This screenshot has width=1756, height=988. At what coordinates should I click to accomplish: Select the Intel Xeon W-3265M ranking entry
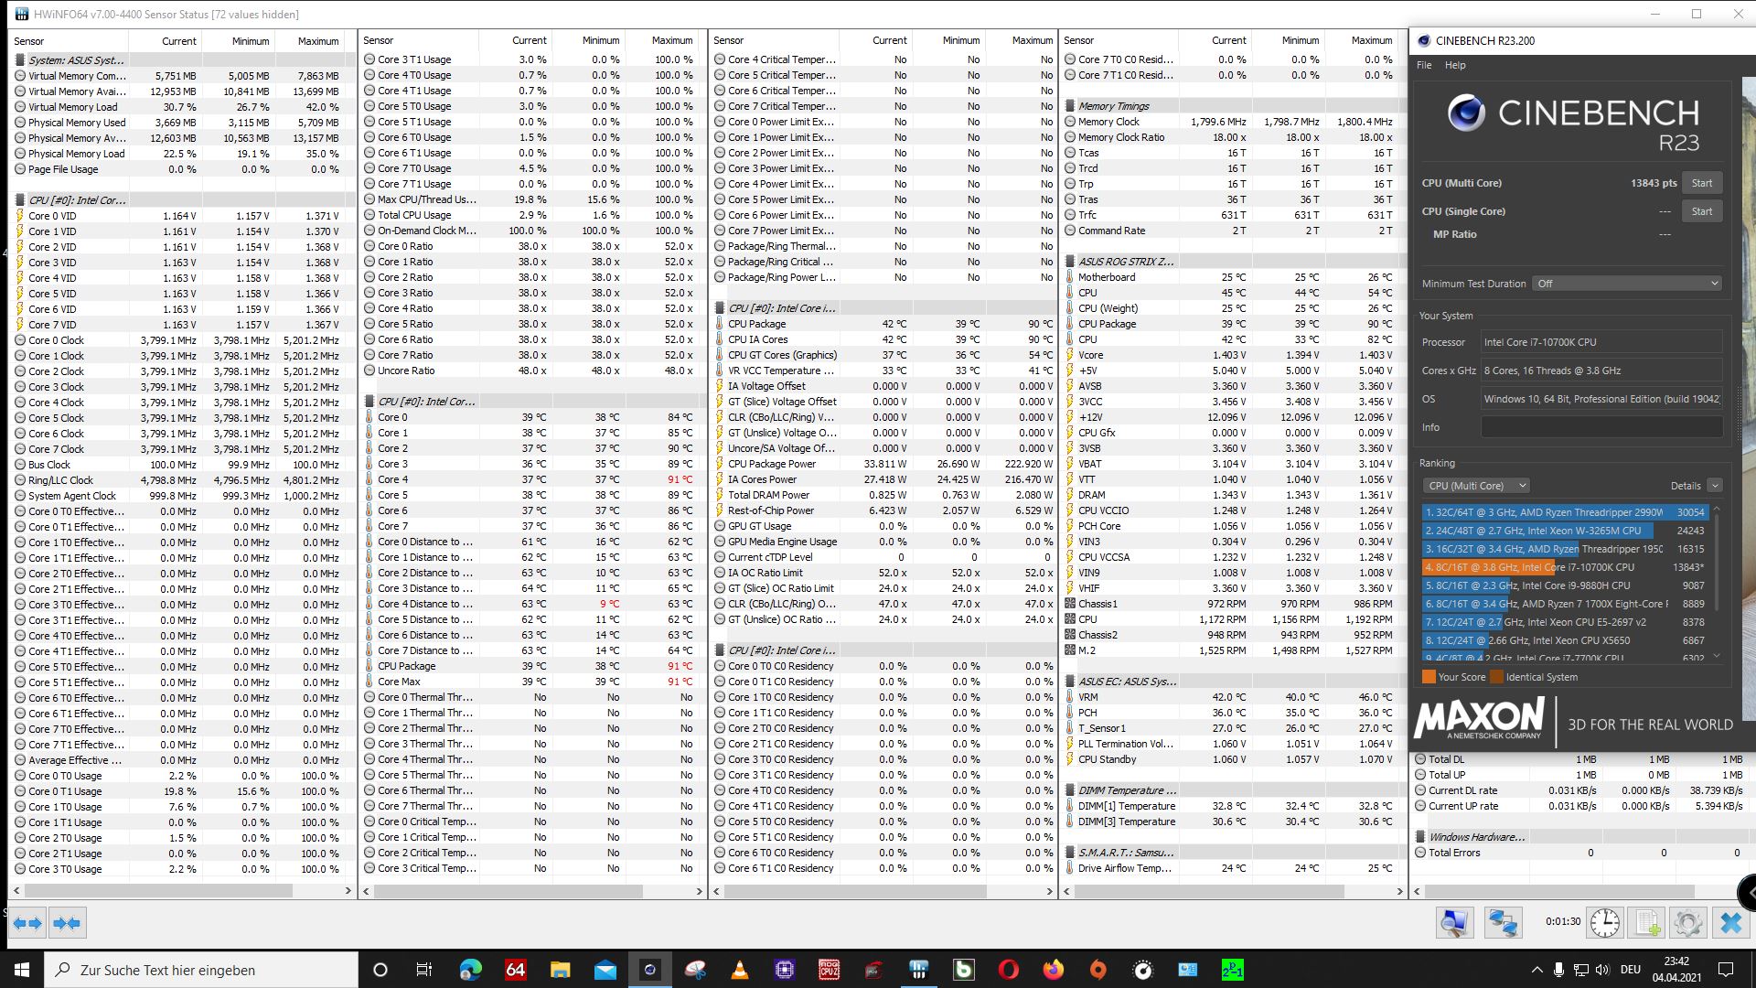1565,531
